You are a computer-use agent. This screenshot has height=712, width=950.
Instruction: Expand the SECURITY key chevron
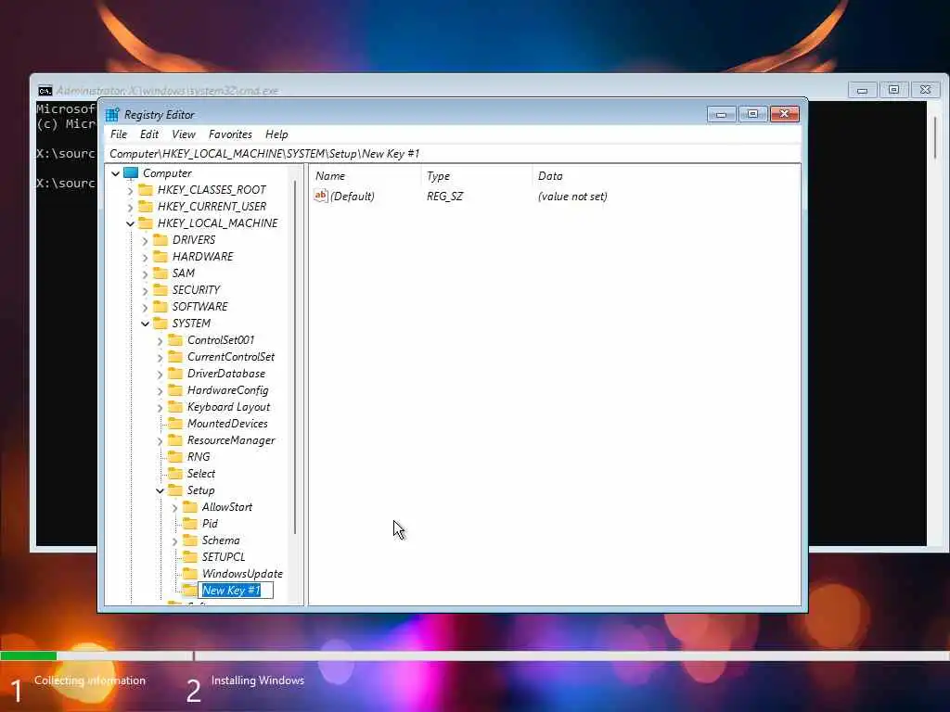point(145,290)
